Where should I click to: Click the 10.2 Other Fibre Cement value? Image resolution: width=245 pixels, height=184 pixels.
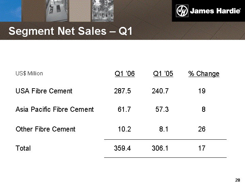tap(124, 129)
